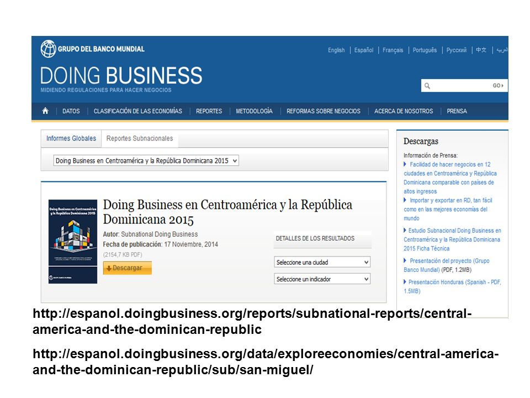Open Presentación del proyecto link

tap(446, 265)
